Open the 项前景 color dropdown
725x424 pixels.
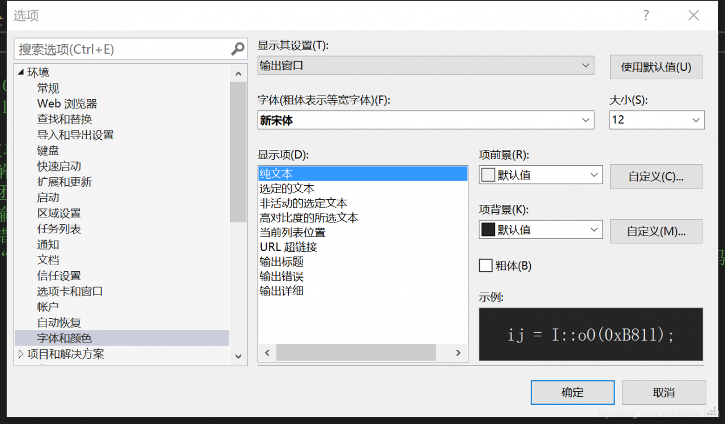click(540, 175)
